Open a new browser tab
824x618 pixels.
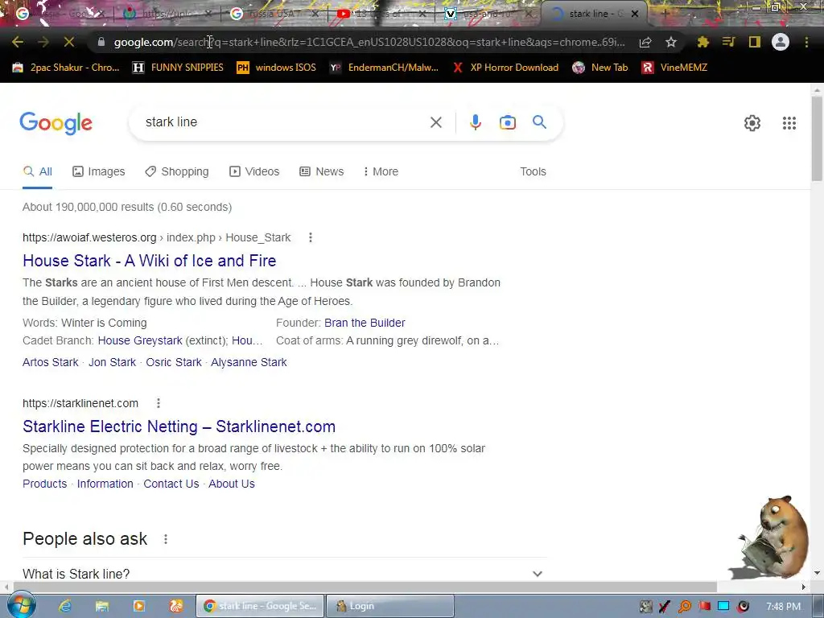(665, 14)
